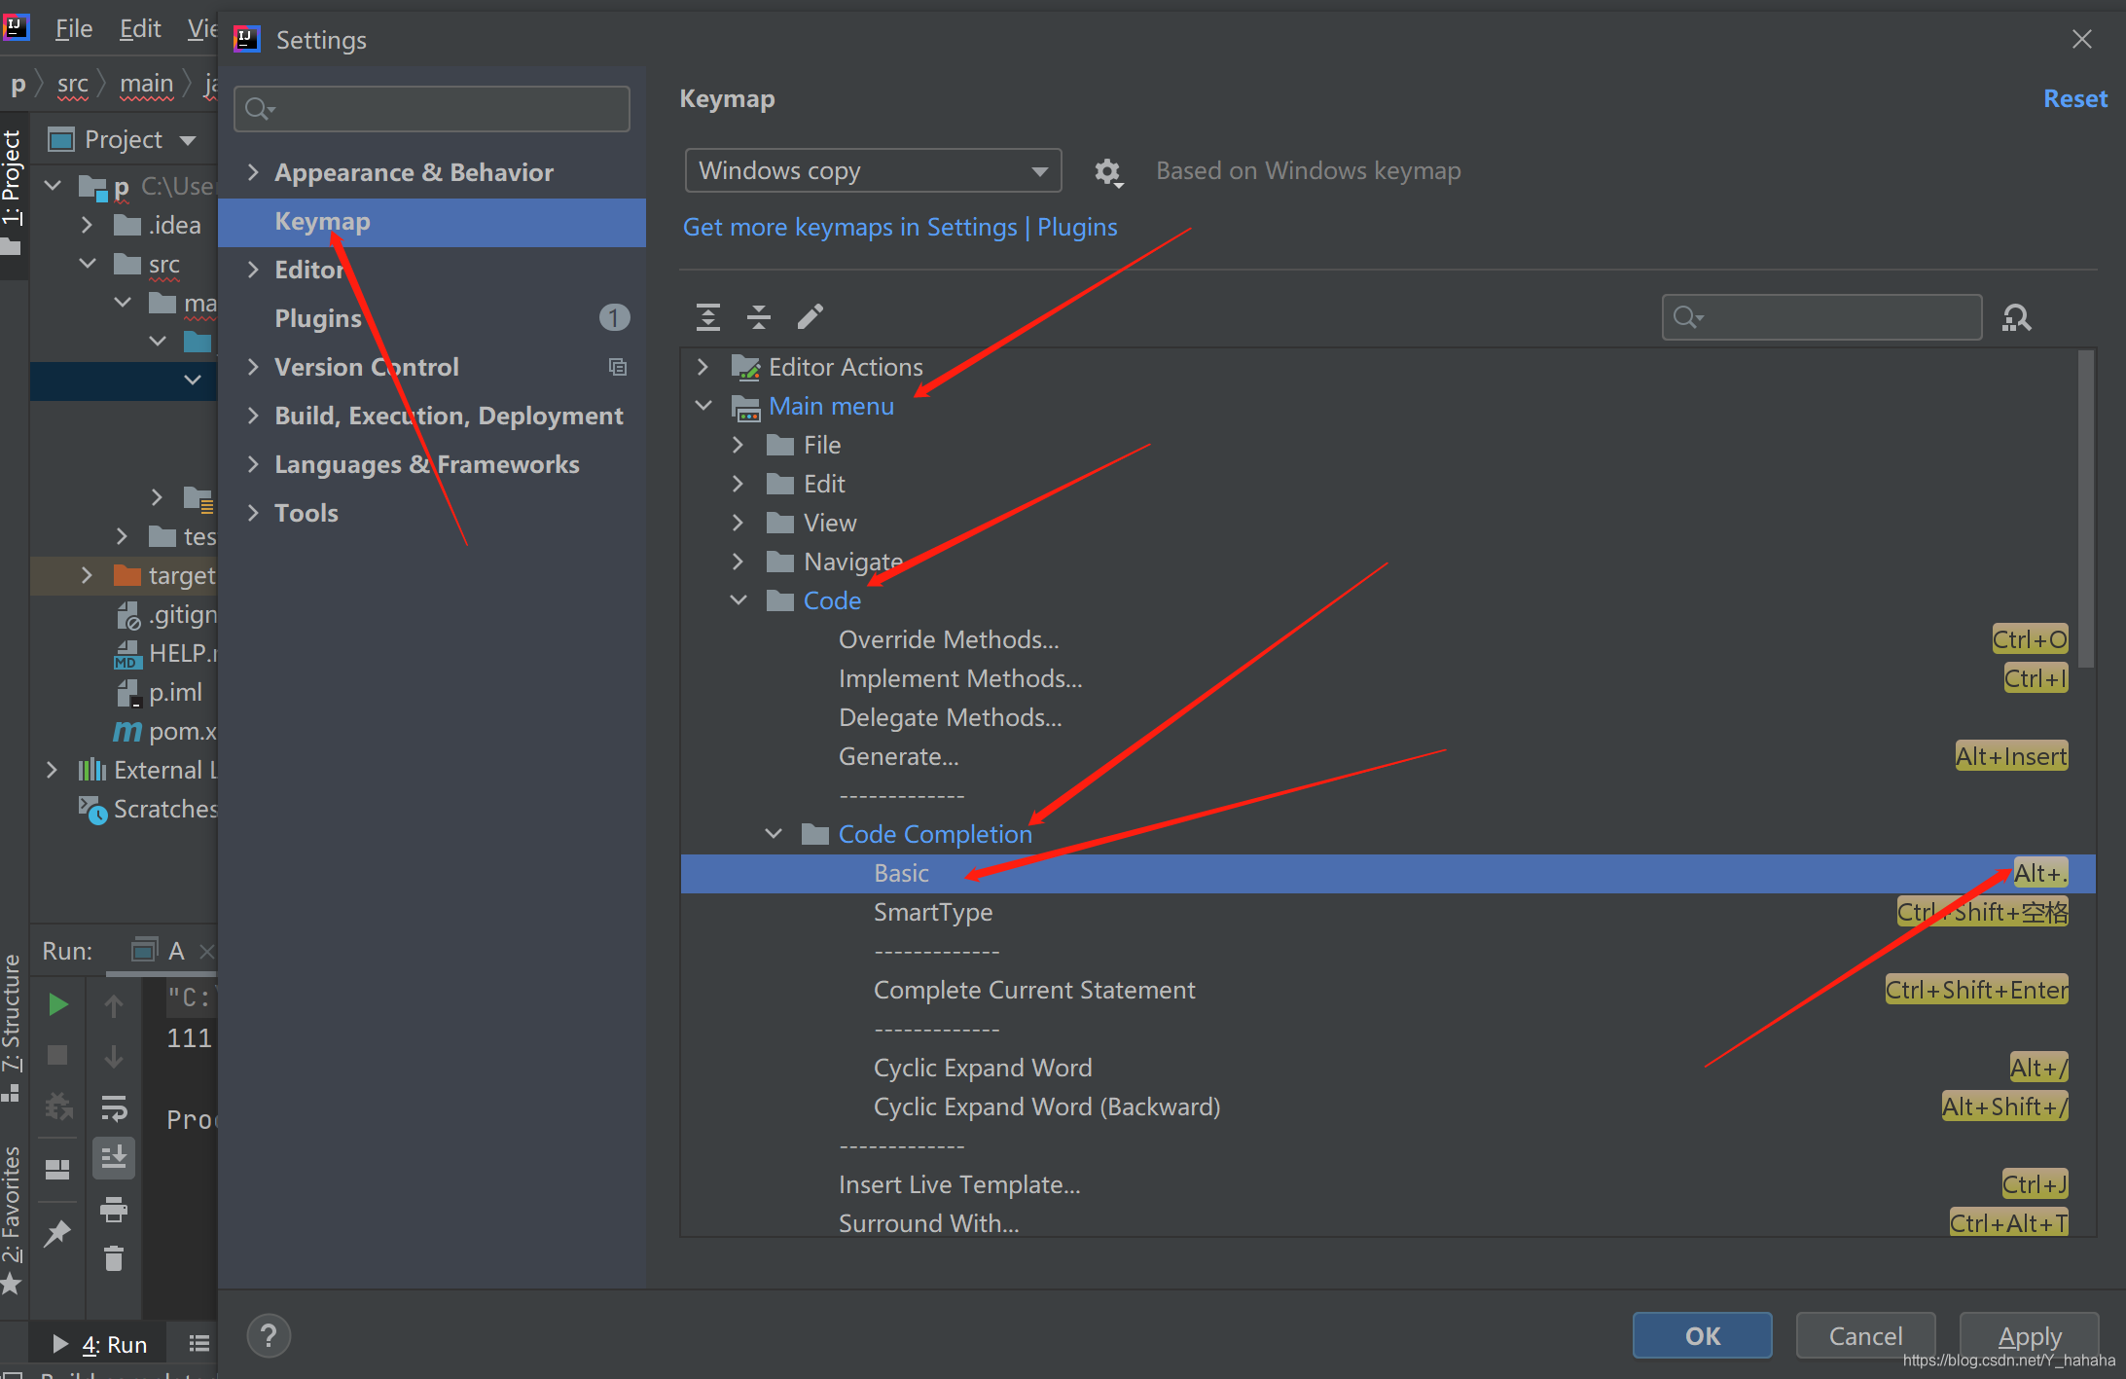The width and height of the screenshot is (2126, 1379).
Task: Click the green Run play icon
Action: pos(58,1004)
